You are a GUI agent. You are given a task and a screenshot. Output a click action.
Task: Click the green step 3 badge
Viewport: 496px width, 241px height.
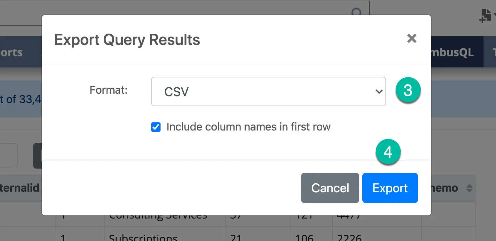click(408, 90)
